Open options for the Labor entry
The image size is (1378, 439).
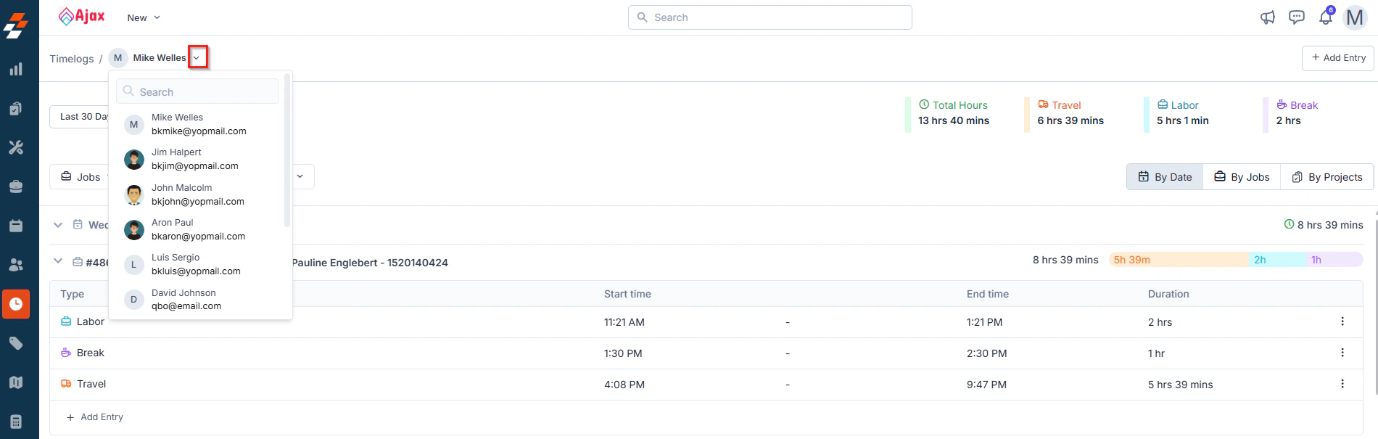click(x=1342, y=321)
